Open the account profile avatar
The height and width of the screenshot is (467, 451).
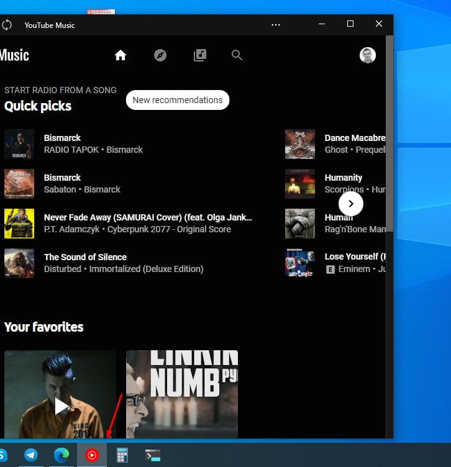click(x=368, y=55)
